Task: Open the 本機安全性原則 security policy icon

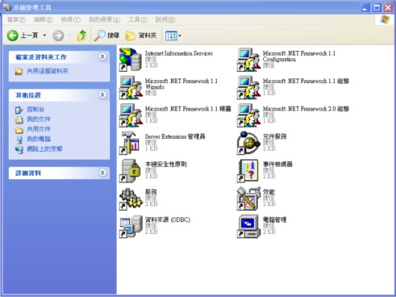Action: pyautogui.click(x=130, y=171)
